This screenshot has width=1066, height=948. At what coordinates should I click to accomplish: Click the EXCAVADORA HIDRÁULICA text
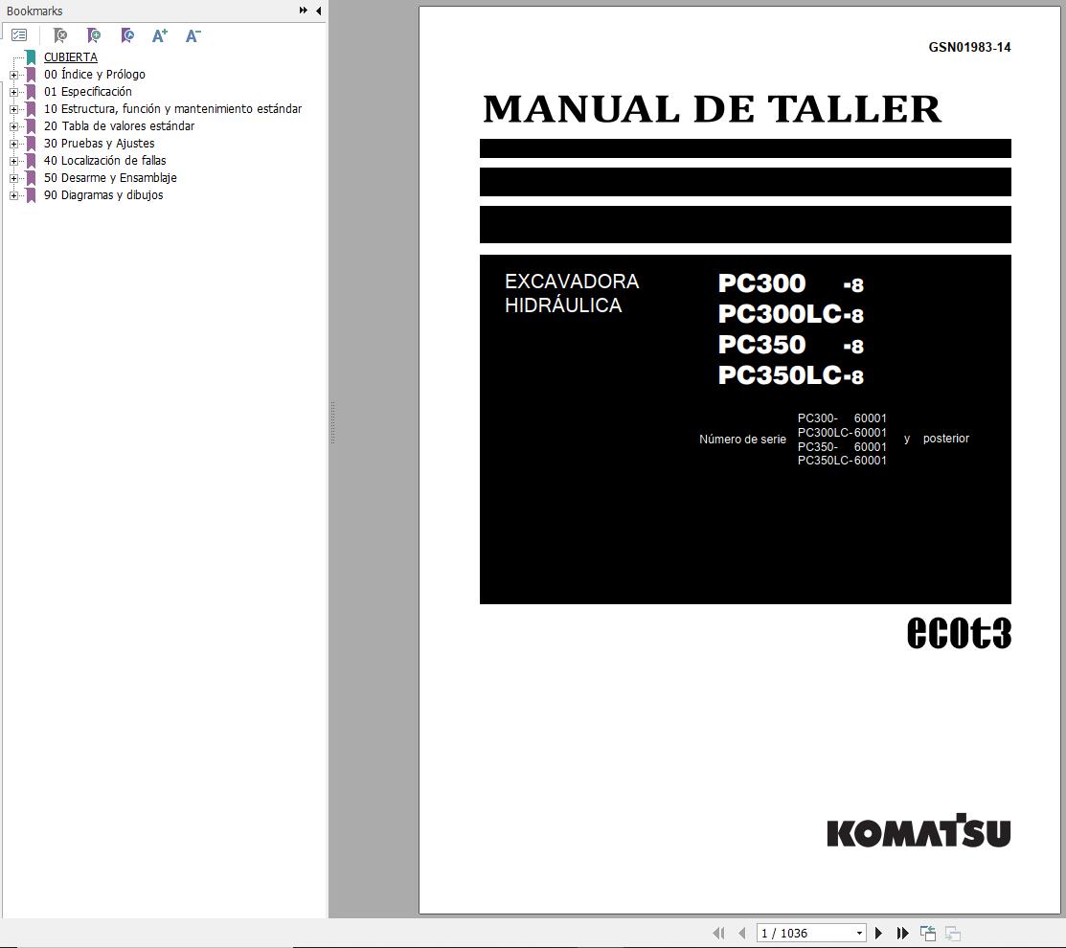pyautogui.click(x=572, y=294)
